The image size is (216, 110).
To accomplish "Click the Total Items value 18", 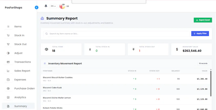I will [x=53, y=51].
